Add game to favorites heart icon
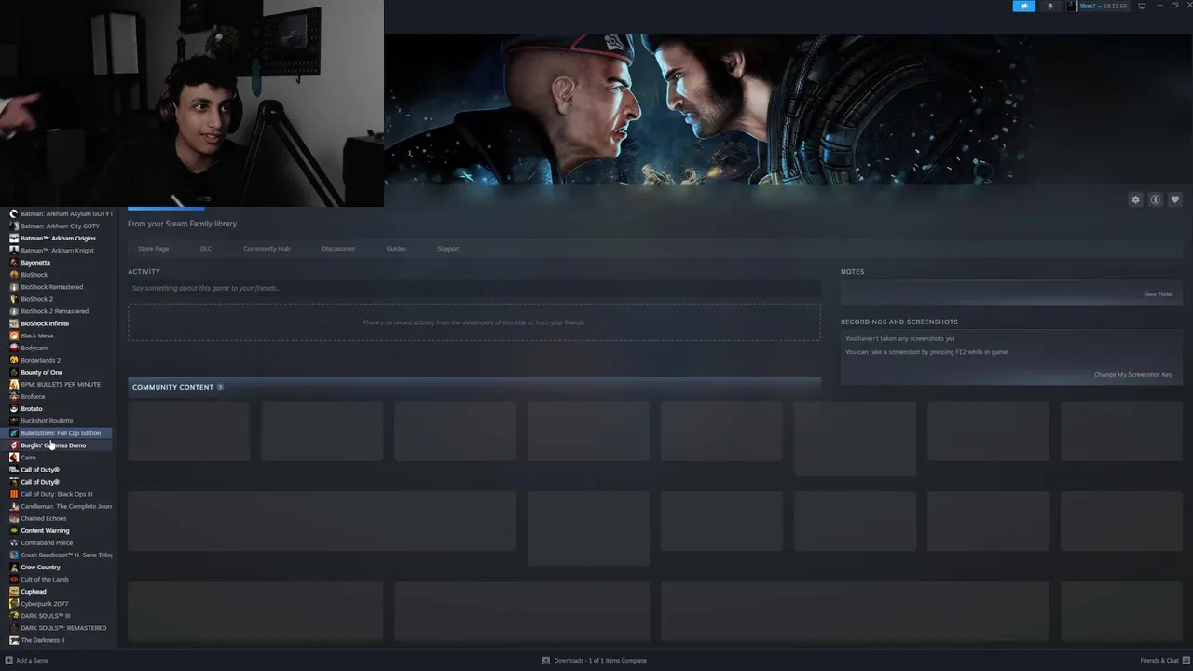The width and height of the screenshot is (1193, 671). click(x=1174, y=199)
